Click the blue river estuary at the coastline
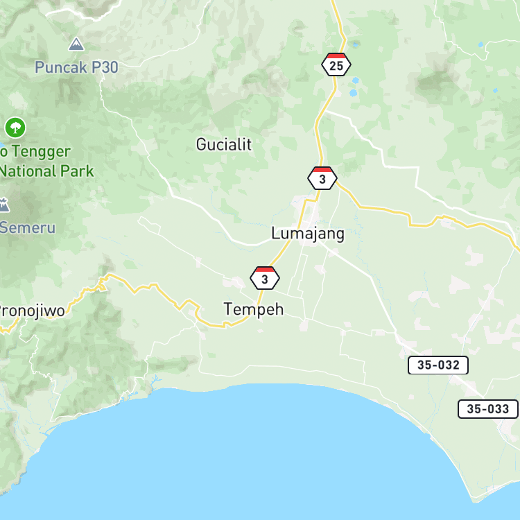 pos(155,381)
